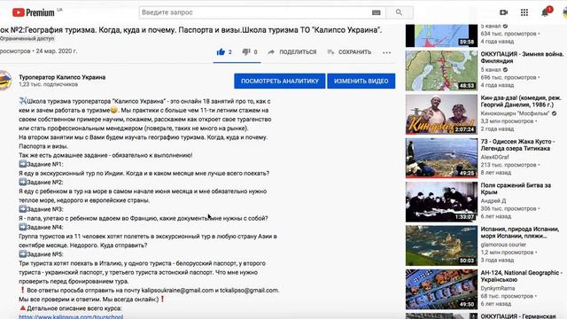Open Андрей Д channel name
Viewport: 567px width, 319px height.
(x=493, y=201)
